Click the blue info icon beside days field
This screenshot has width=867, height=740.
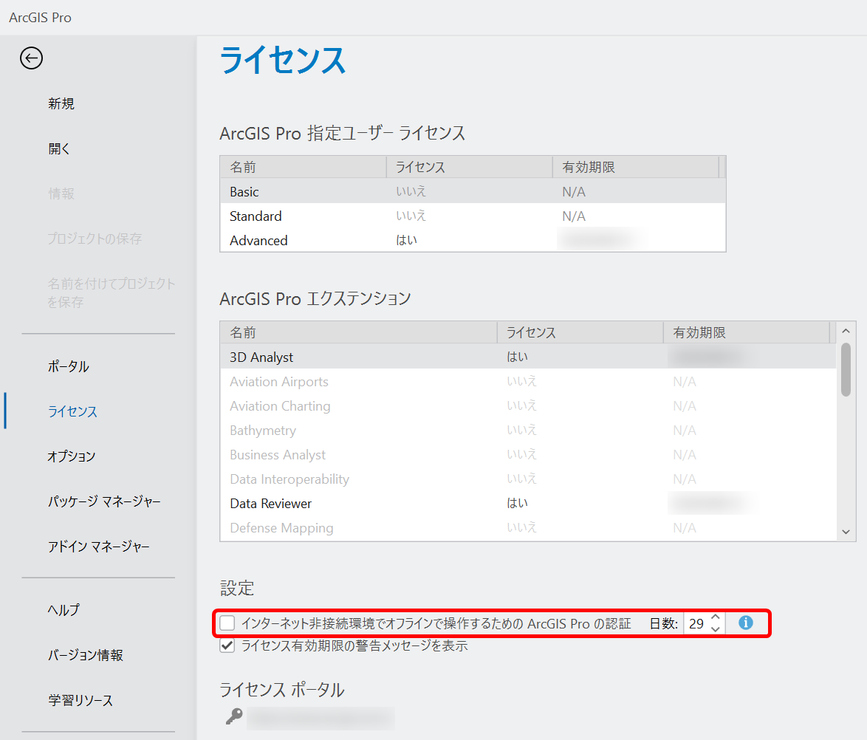pos(746,623)
